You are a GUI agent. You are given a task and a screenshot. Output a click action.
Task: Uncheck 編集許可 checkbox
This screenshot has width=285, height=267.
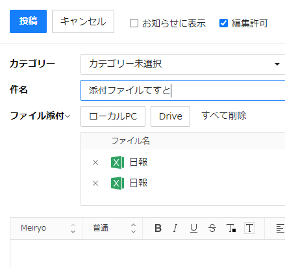pos(223,23)
